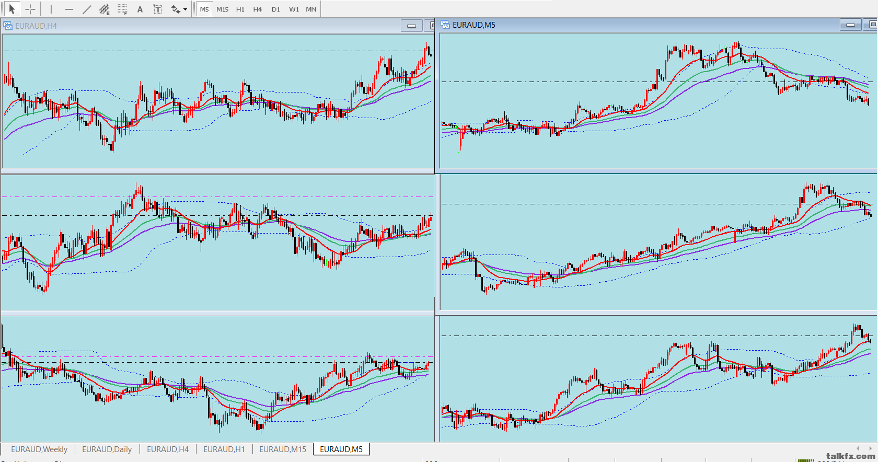Change timeframe to D1
Viewport: 878px width, 462px height.
(276, 9)
